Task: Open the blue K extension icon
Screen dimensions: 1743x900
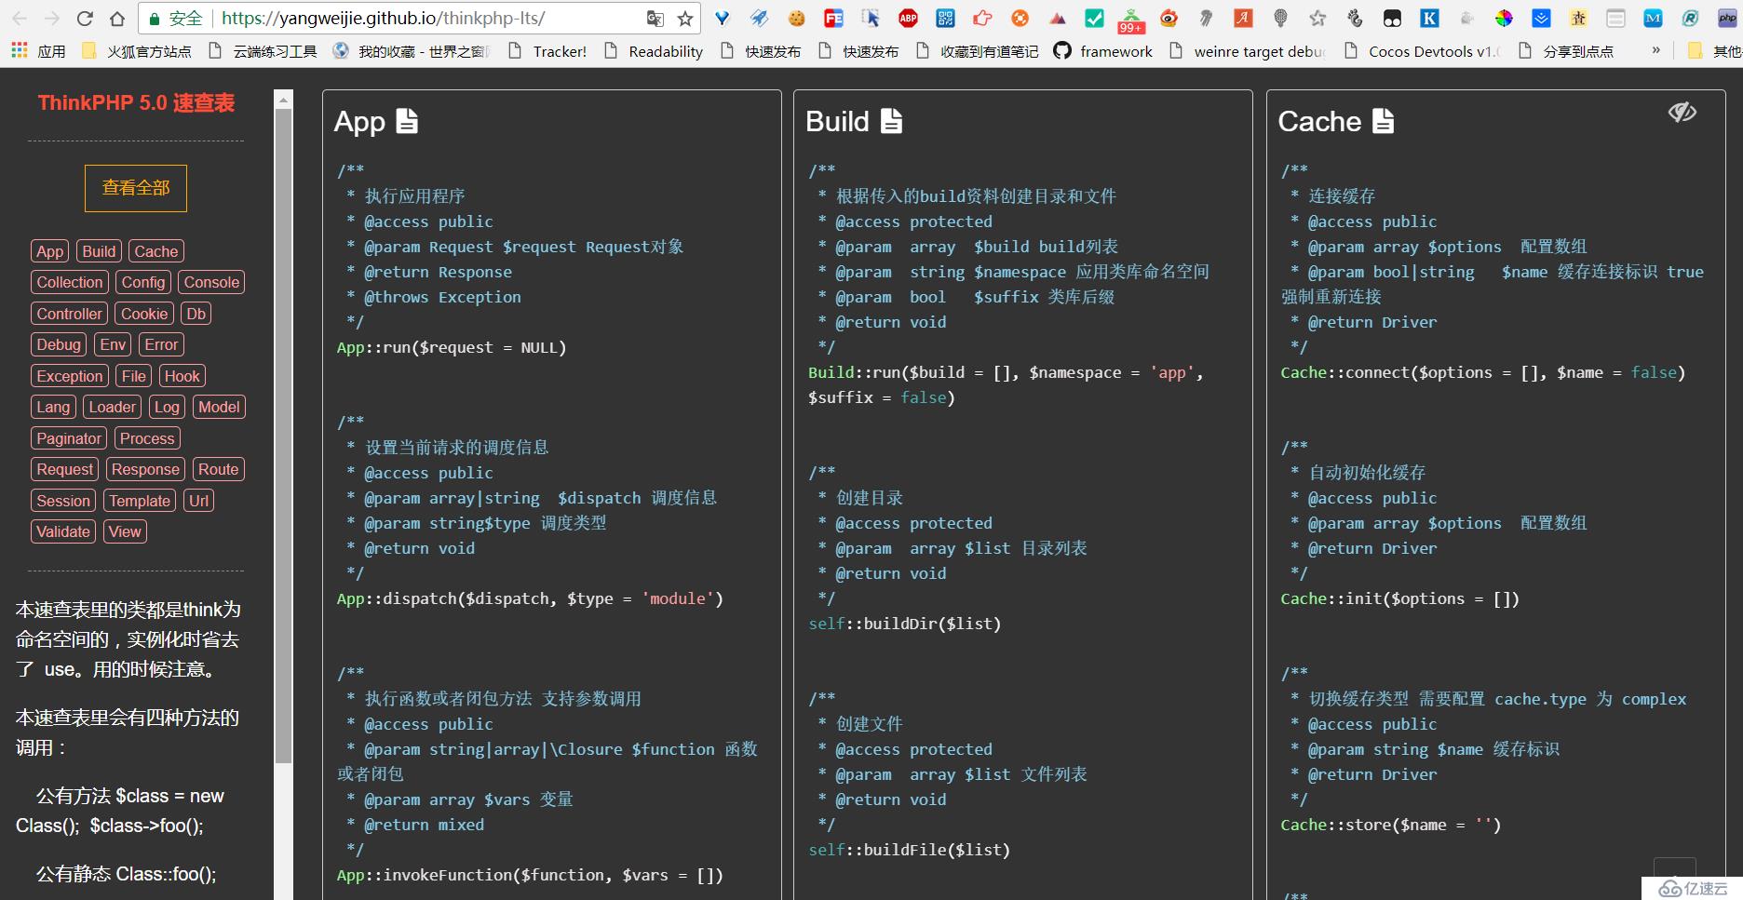Action: 1429,18
